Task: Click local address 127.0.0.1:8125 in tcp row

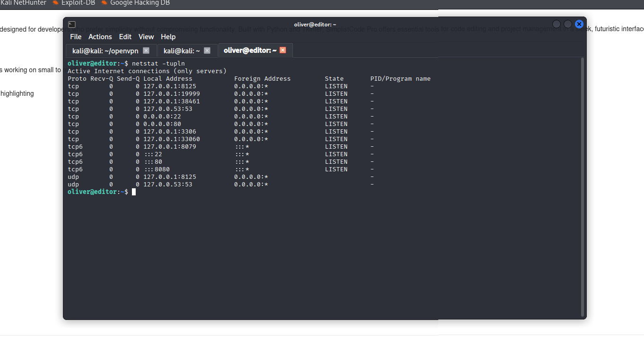Action: pyautogui.click(x=170, y=86)
